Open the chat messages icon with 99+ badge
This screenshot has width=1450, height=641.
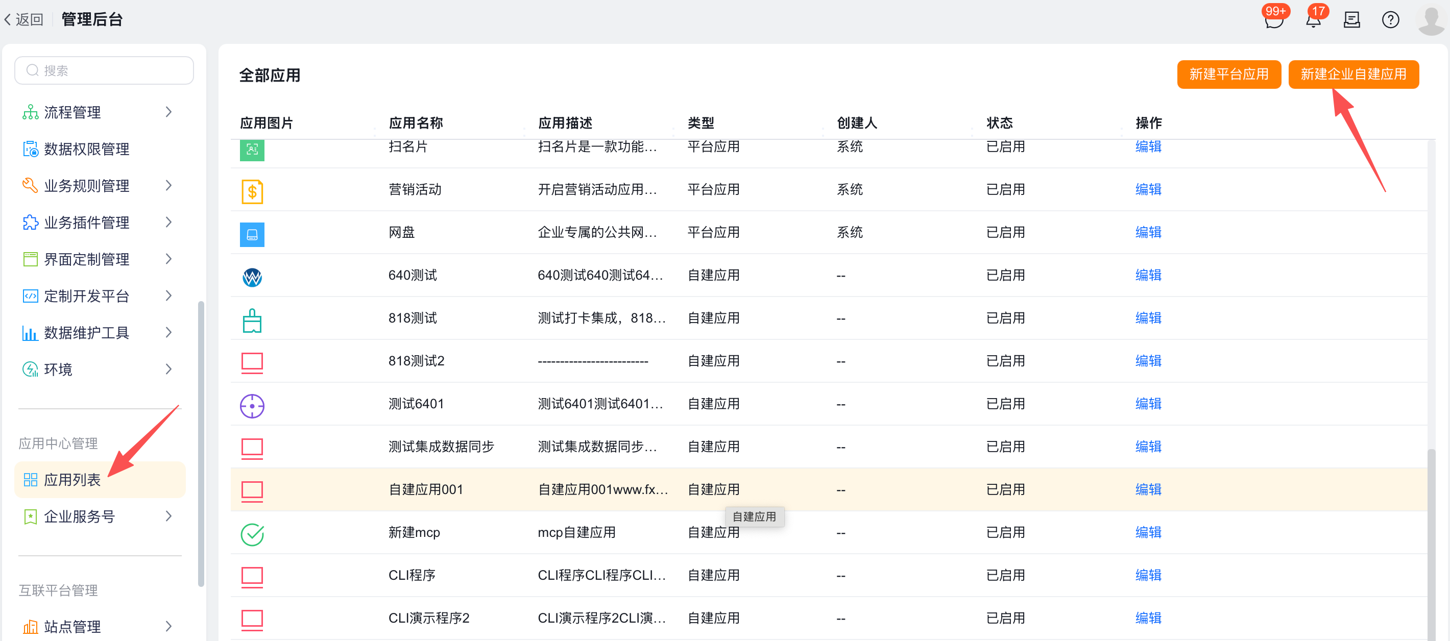(1273, 20)
